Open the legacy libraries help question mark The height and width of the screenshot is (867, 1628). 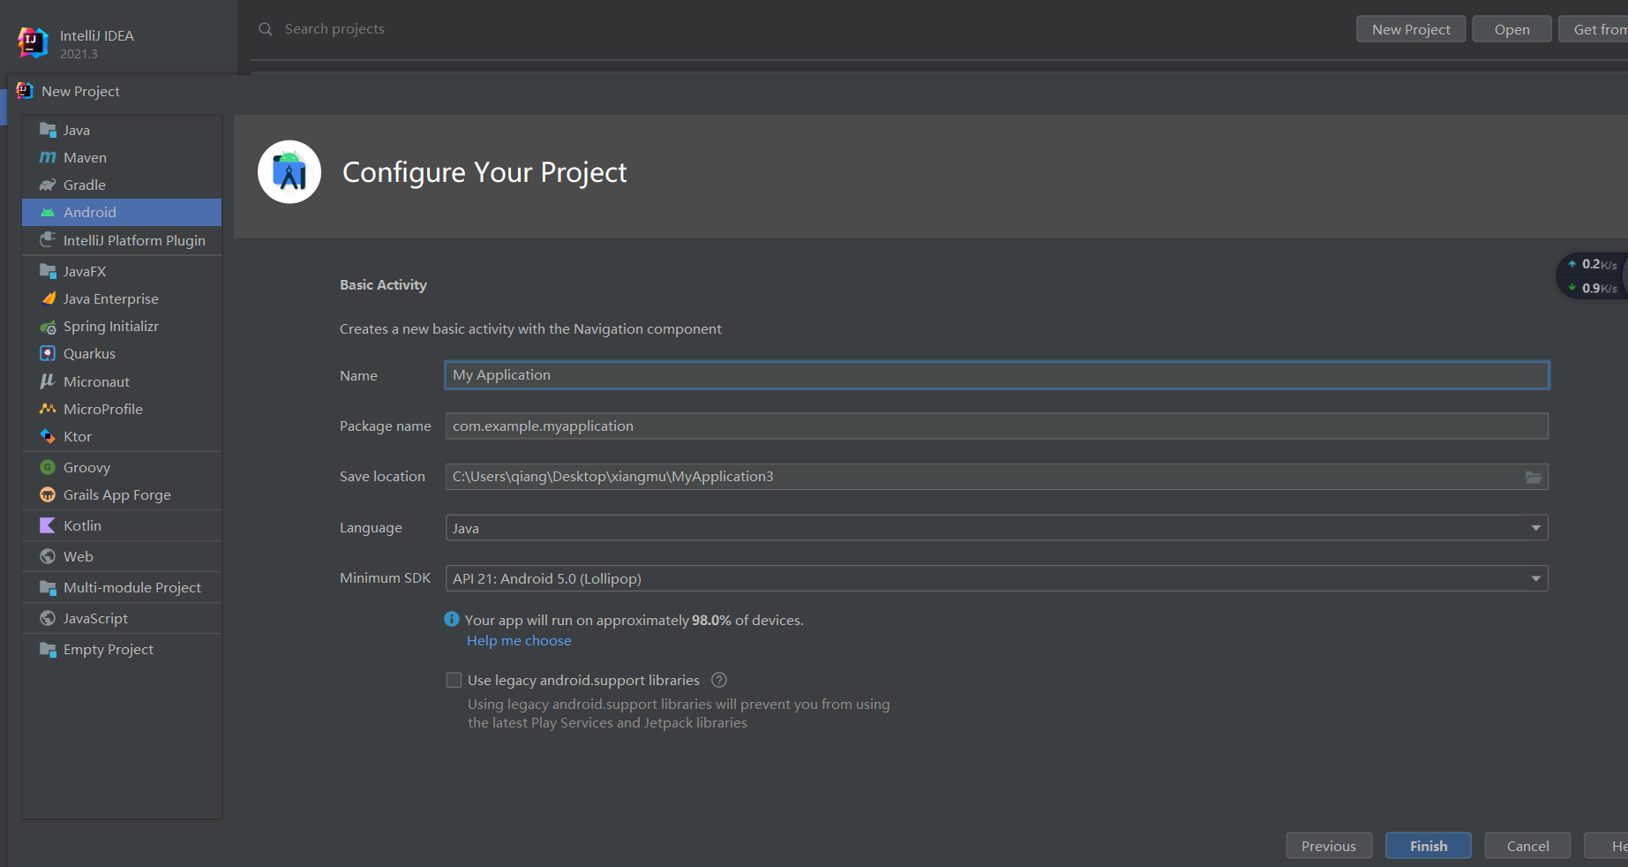(x=719, y=680)
